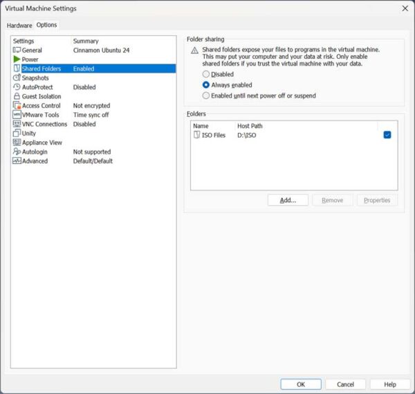Viewport: 415px width, 394px height.
Task: Click the VMware Tools vm icon
Action: [17, 114]
